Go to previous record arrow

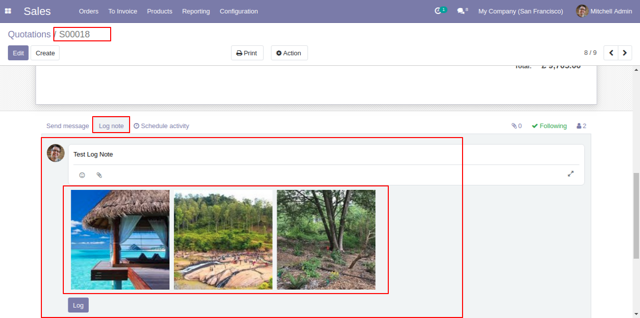[611, 53]
